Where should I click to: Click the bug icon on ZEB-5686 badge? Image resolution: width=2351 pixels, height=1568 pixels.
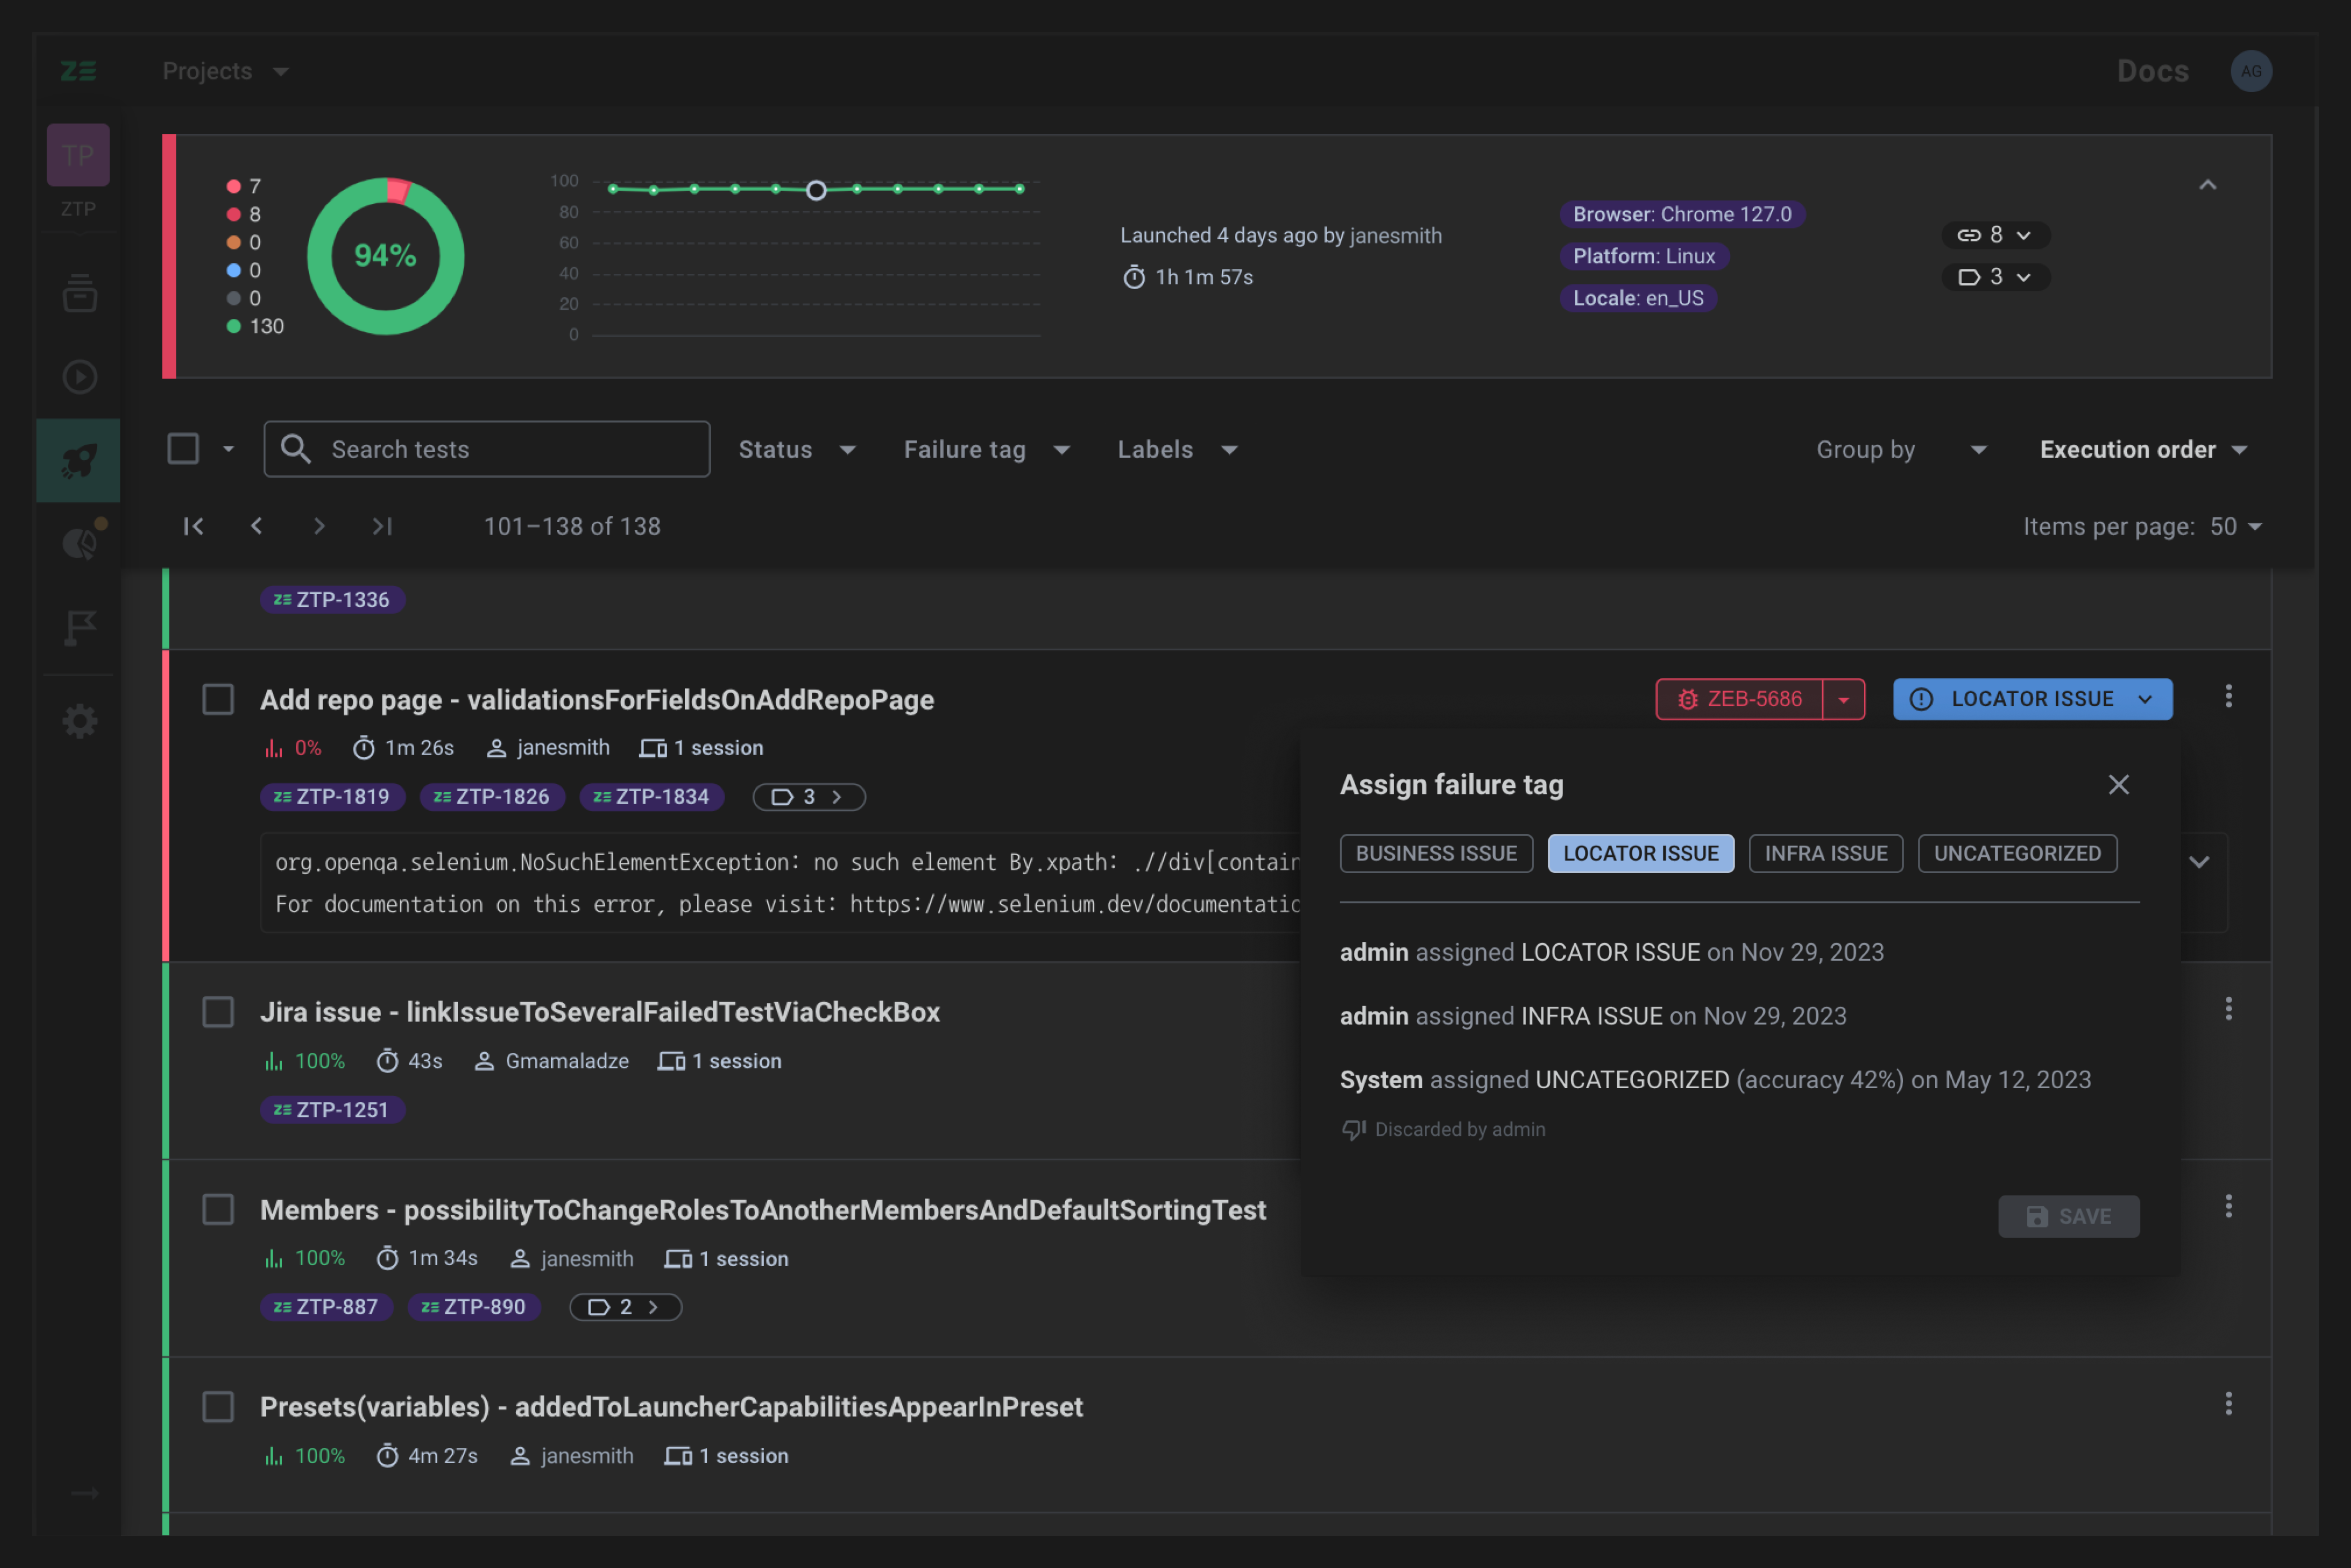(x=1688, y=699)
